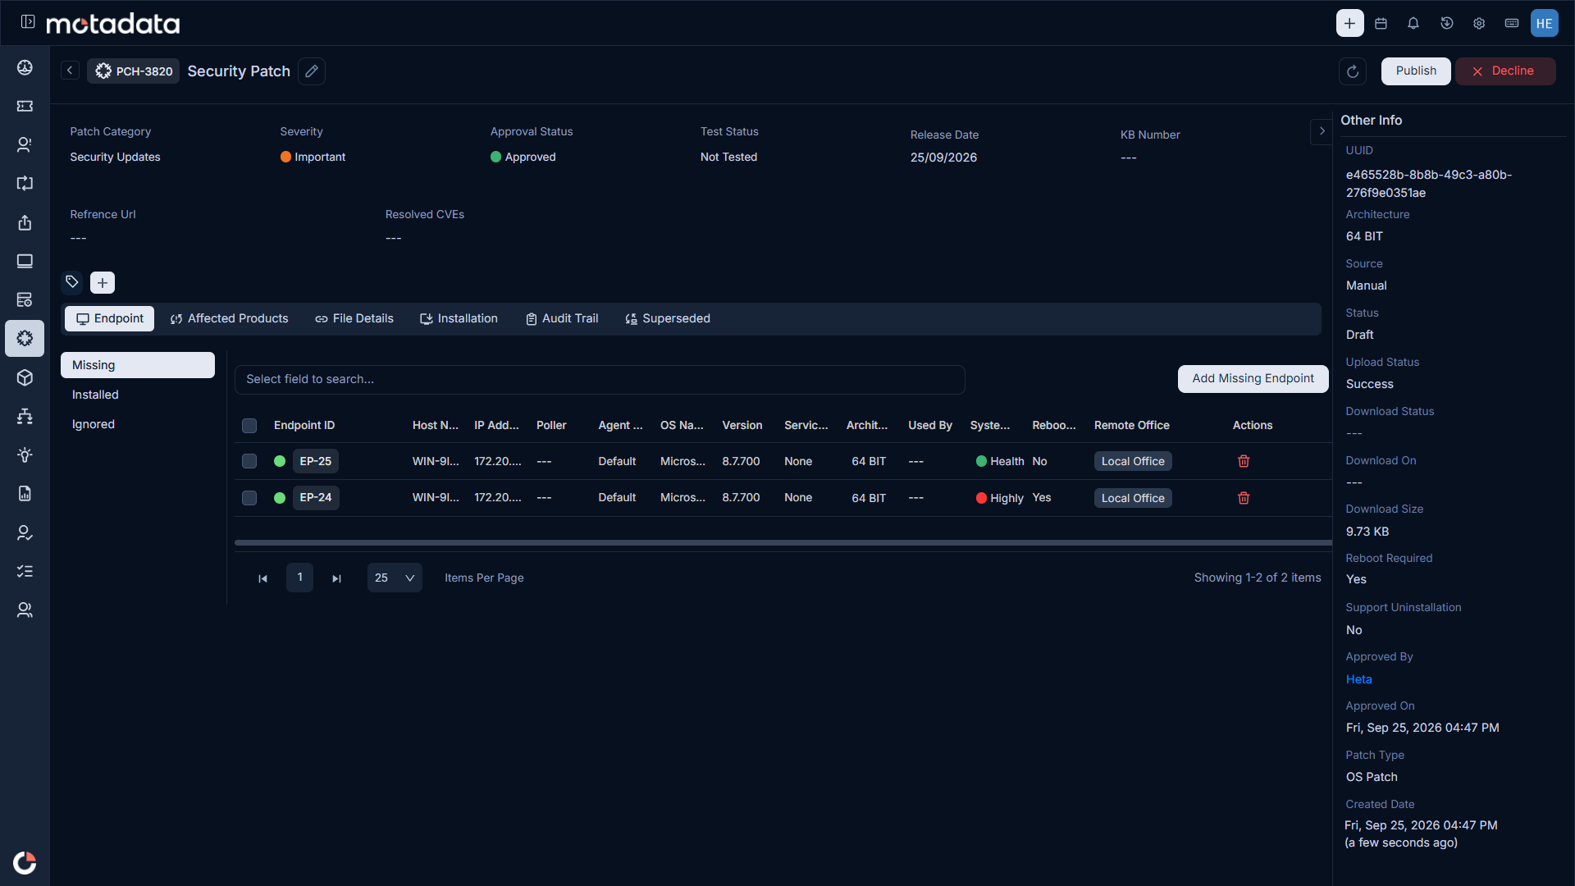This screenshot has height=886, width=1575.
Task: Click the horizontal scrollbar under the endpoint table
Action: 783,542
